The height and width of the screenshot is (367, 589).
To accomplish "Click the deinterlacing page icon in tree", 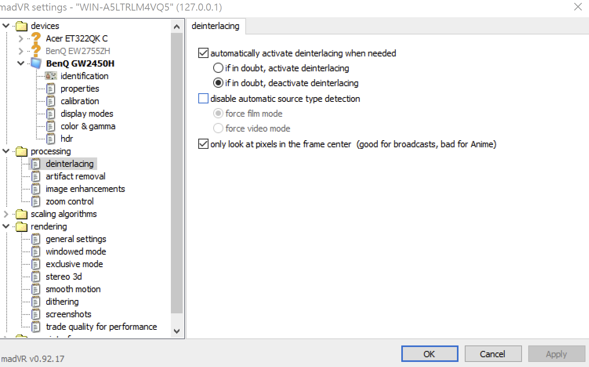I will (36, 164).
